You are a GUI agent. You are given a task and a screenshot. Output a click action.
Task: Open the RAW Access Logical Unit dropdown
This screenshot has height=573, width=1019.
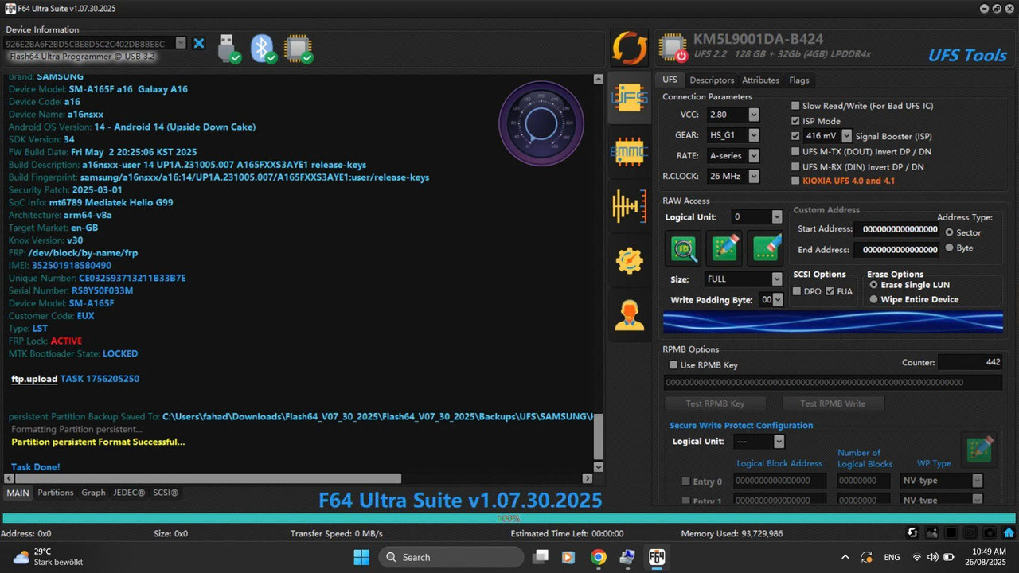tap(777, 217)
